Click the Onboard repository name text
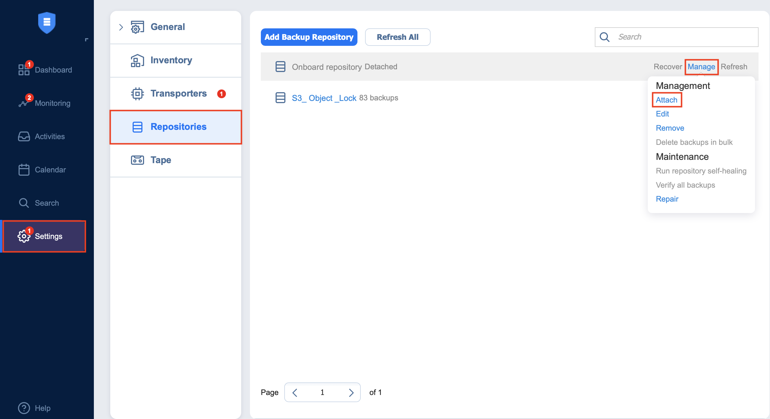This screenshot has height=419, width=770. pos(327,67)
